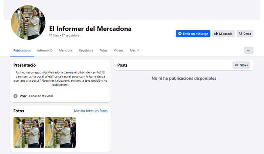Switch to the Publicacions tab
The width and height of the screenshot is (264, 154).
click(22, 50)
